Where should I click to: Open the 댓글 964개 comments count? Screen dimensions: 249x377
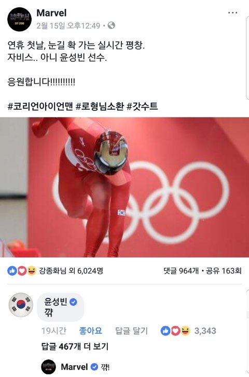tap(181, 271)
